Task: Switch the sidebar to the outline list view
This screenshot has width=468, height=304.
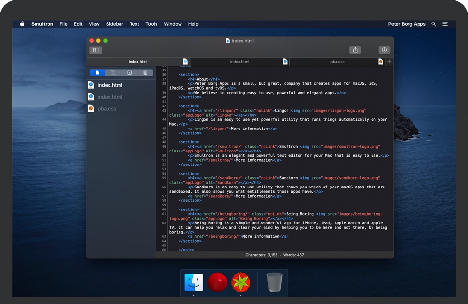Action: [113, 73]
